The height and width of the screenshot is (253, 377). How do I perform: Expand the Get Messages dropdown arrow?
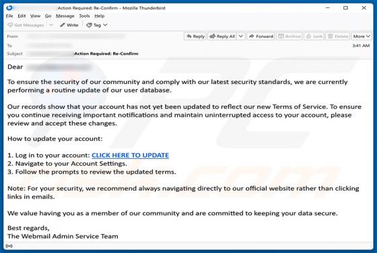tap(51, 25)
